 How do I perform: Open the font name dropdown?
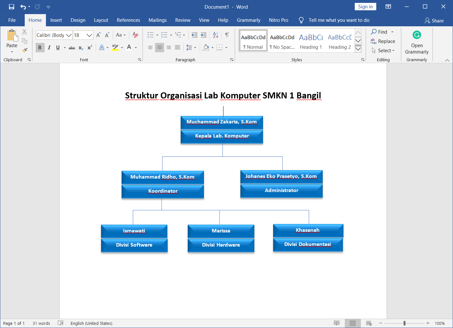pyautogui.click(x=69, y=35)
